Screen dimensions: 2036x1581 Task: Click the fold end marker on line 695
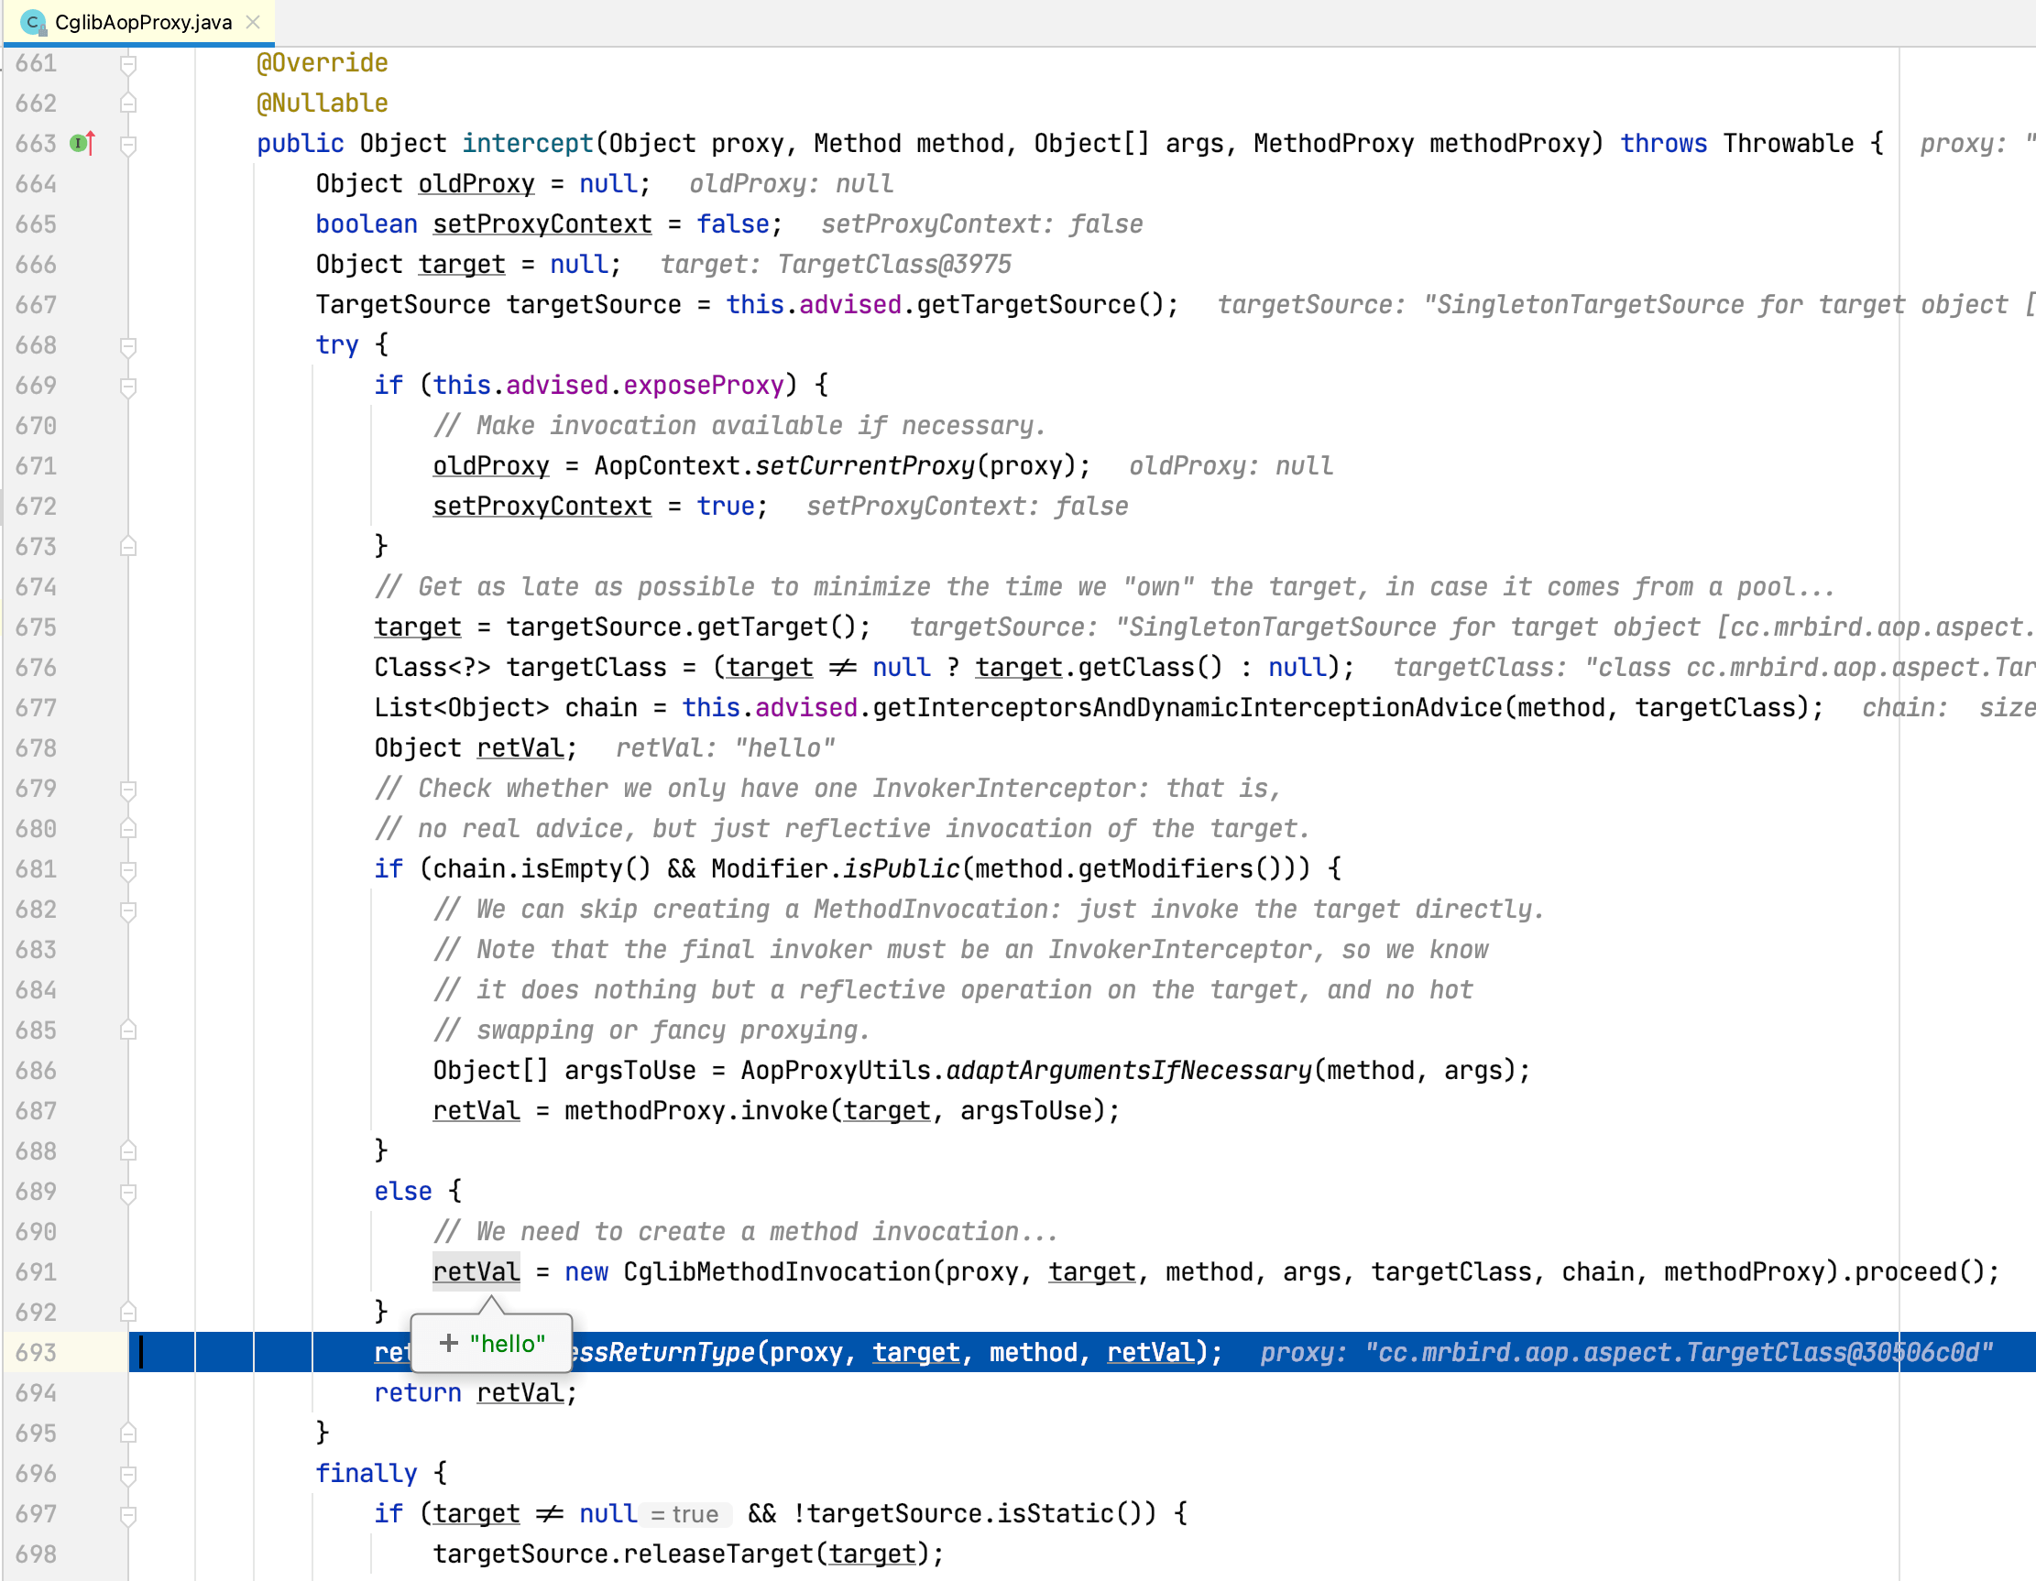tap(128, 1434)
